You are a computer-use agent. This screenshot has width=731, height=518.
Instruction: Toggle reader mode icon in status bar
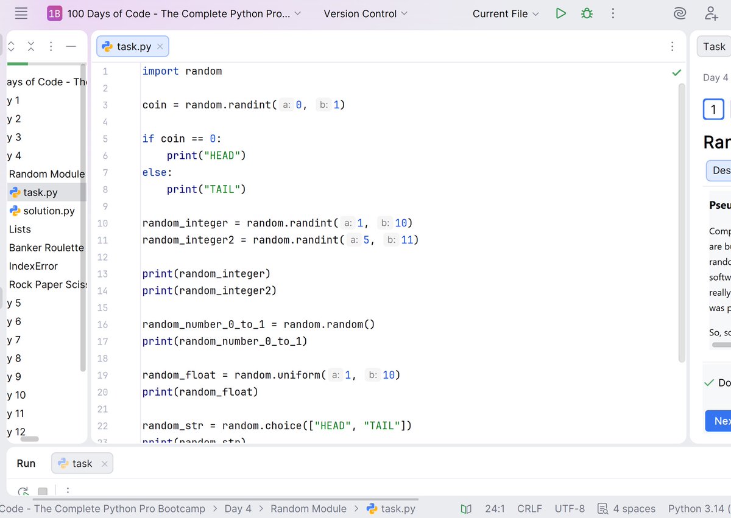(x=466, y=509)
